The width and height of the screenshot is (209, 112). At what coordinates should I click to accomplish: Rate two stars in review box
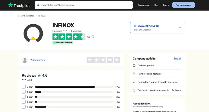click(96, 60)
